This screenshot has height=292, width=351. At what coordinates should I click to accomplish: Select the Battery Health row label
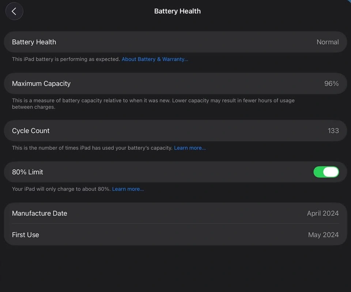[34, 42]
